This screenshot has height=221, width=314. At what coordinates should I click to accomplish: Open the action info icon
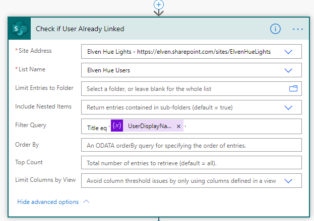tap(275, 29)
